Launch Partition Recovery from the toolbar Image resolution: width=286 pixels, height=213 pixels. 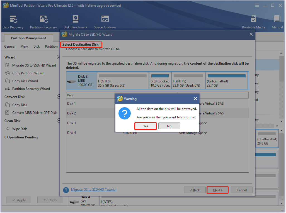click(43, 22)
